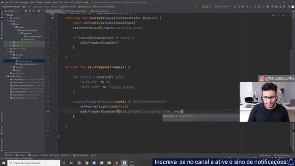
Task: Click the Windows Start button
Action: coord(4,163)
